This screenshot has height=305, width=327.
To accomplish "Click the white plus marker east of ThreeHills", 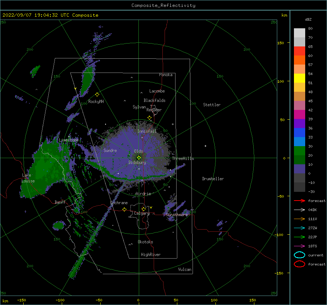I will [x=205, y=146].
